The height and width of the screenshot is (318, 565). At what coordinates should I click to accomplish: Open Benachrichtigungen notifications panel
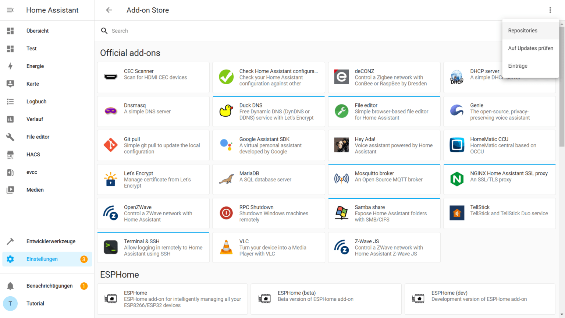tap(49, 286)
